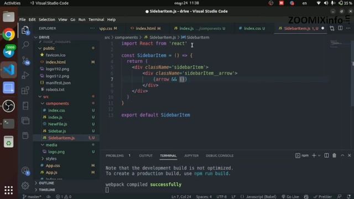Switch to the index.html editor tab
The height and width of the screenshot is (199, 354).
point(146,28)
